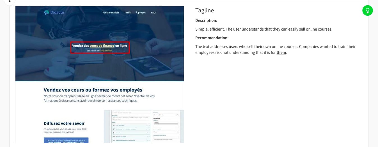Select the highlighted entry in Catégories list

click(x=166, y=123)
